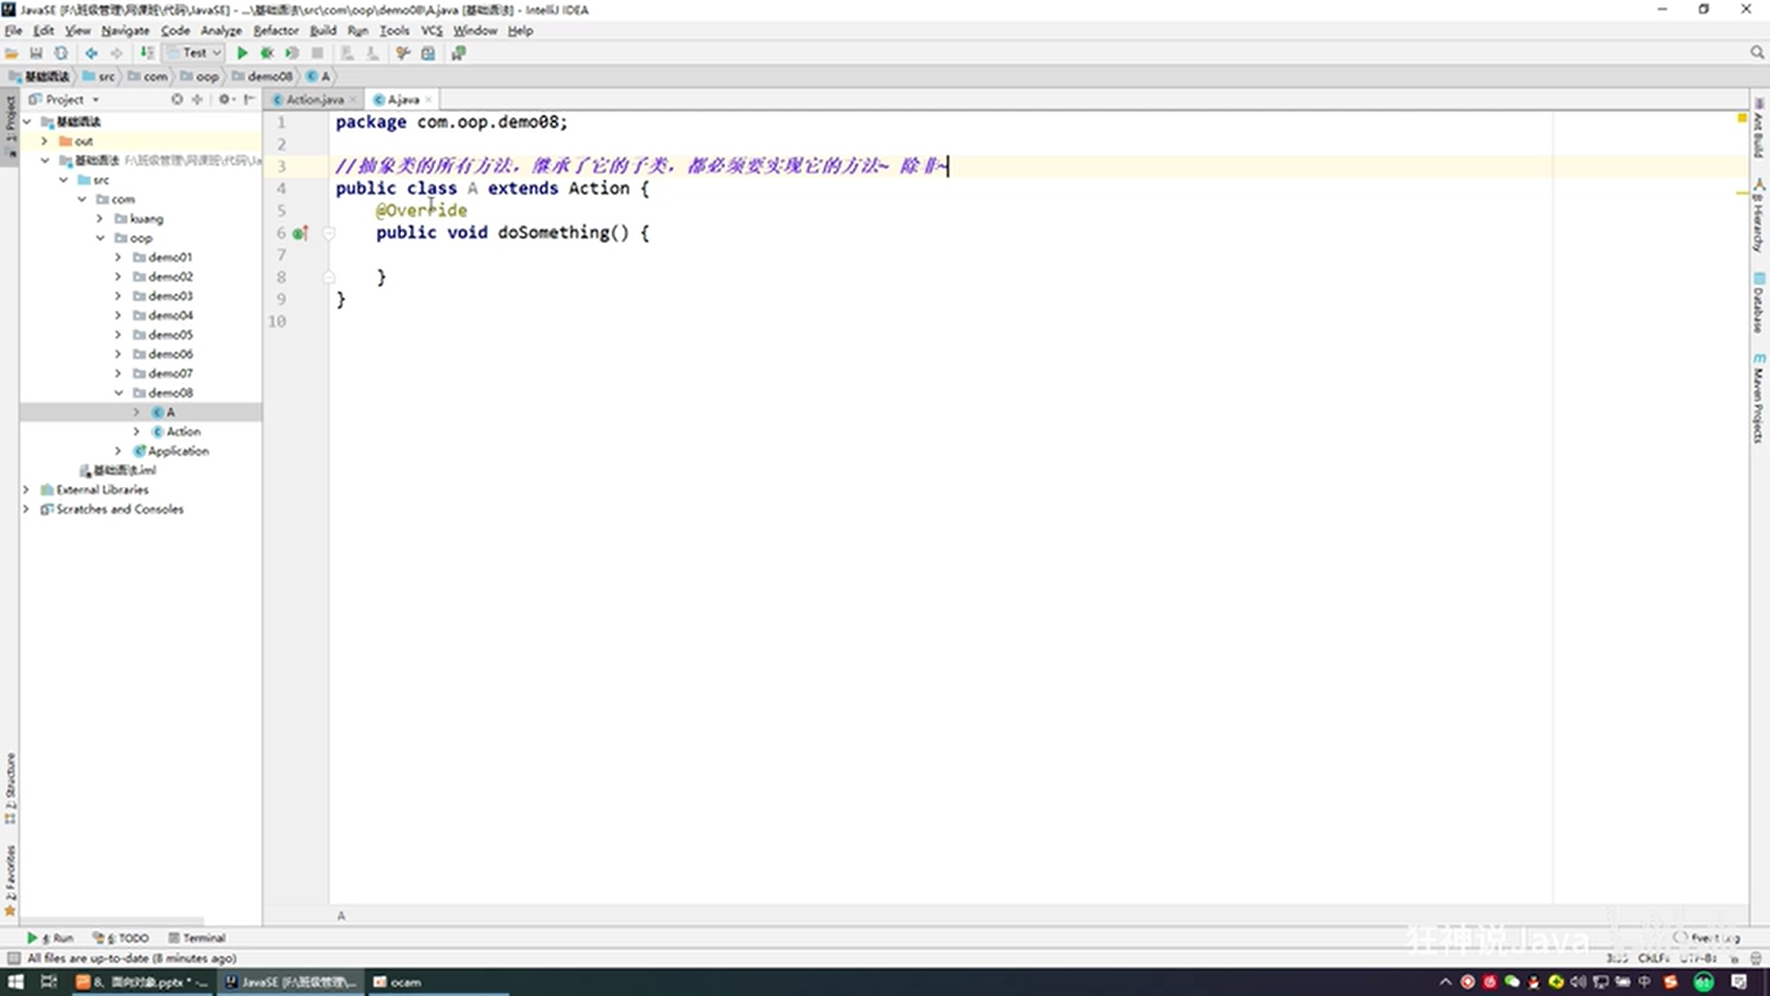1770x996 pixels.
Task: Click the search magnifier at top right
Action: click(x=1757, y=53)
